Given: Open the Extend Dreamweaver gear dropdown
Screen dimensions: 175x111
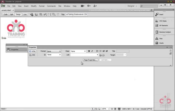Looking at the screenshot, I should click(89, 6).
